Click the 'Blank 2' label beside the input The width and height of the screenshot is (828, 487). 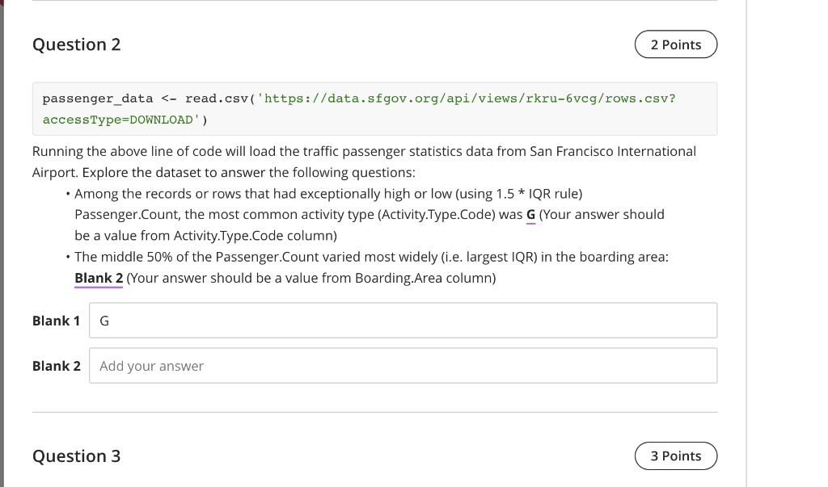(x=57, y=366)
